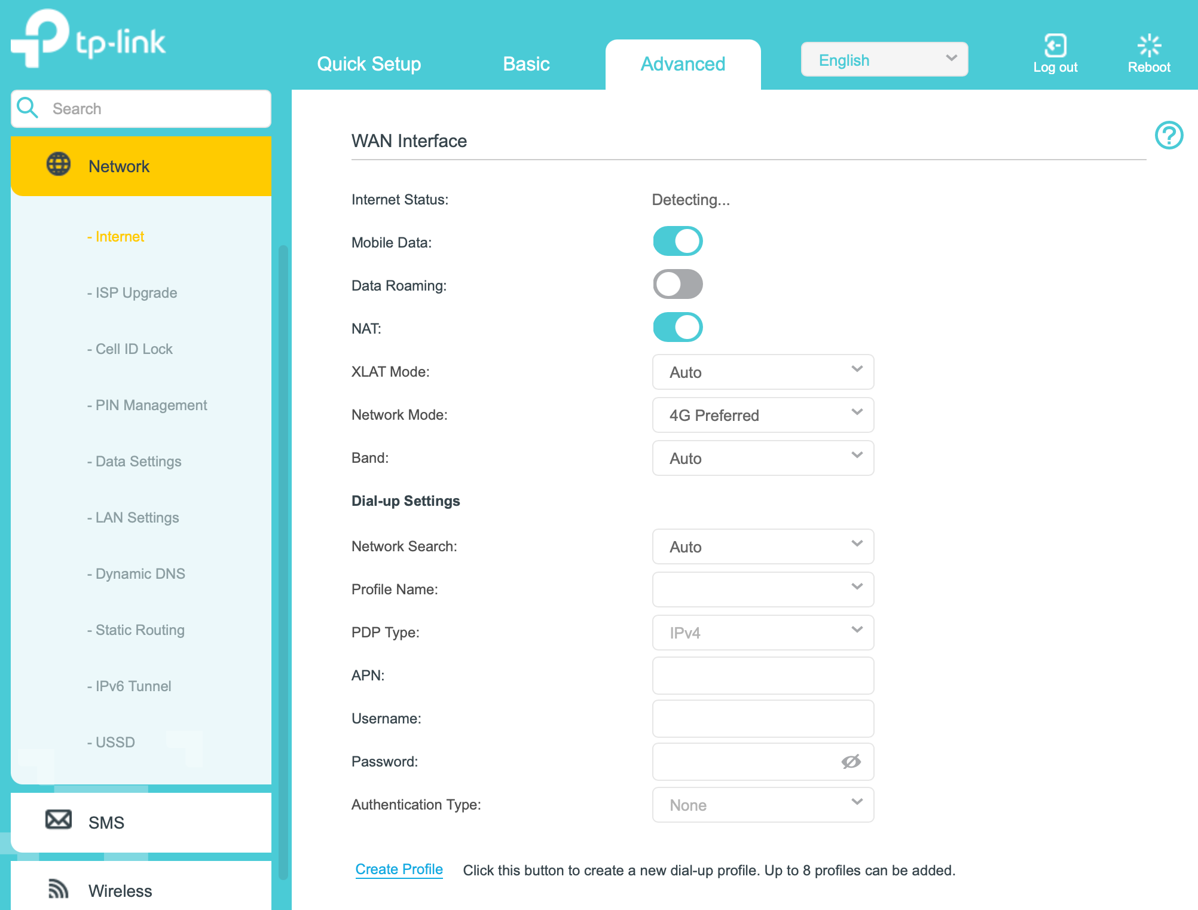
Task: Click the search magnifier icon
Action: [x=27, y=108]
